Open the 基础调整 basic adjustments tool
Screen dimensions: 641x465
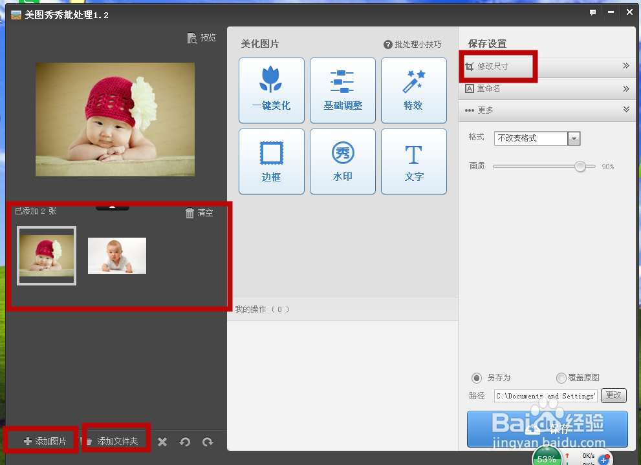pyautogui.click(x=342, y=90)
